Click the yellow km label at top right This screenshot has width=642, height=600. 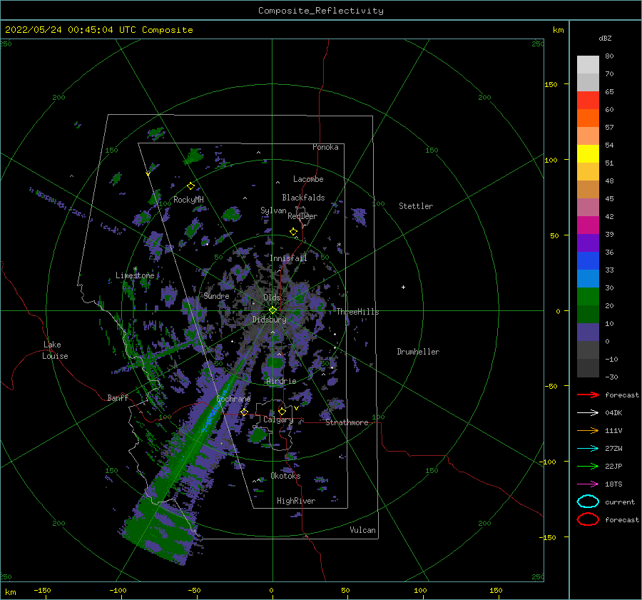tap(558, 30)
